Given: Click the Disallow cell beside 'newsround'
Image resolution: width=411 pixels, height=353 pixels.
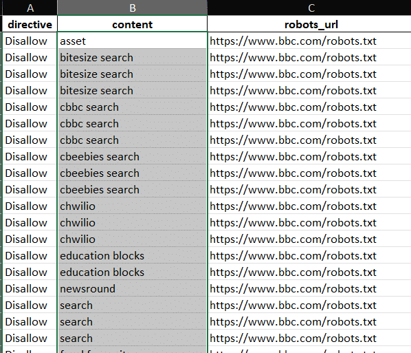Looking at the screenshot, I should coord(30,289).
